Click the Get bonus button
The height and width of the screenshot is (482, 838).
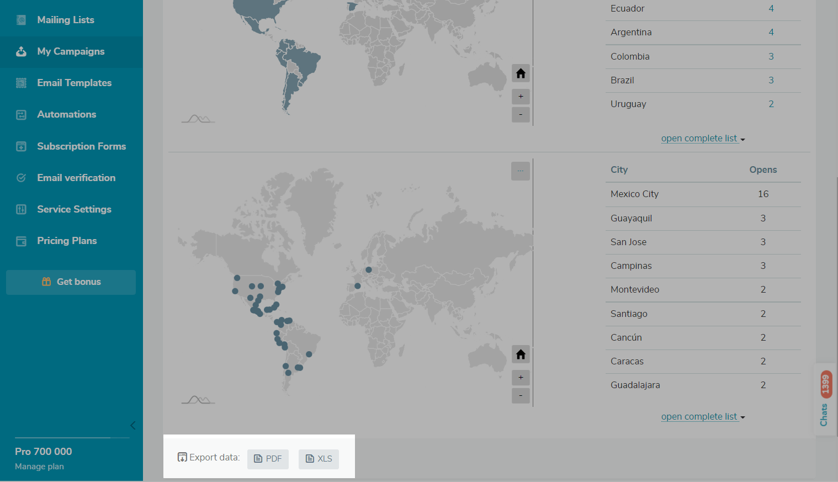[71, 282]
